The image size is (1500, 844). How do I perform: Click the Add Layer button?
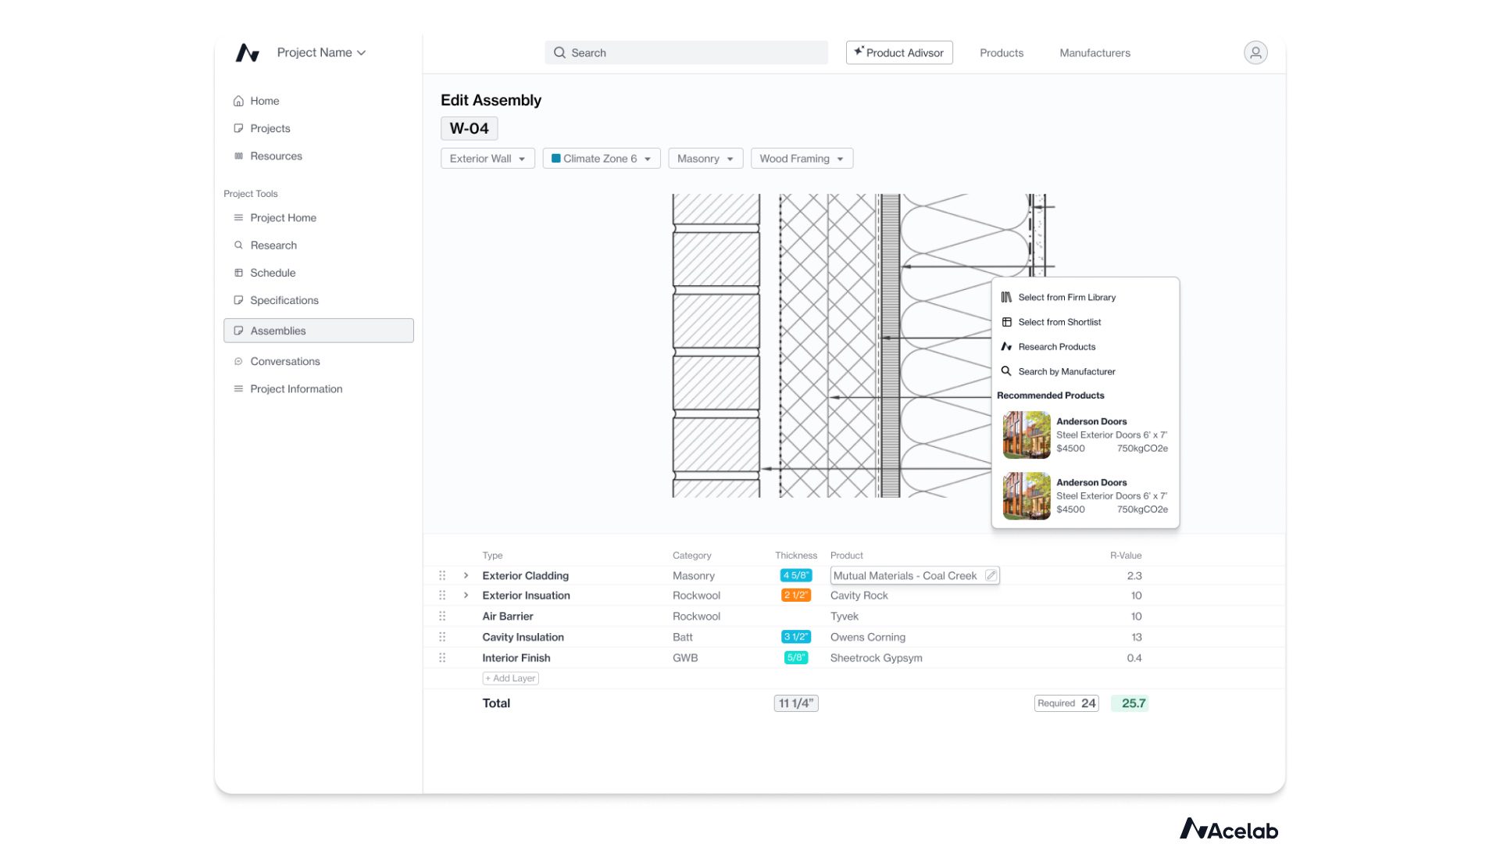(x=509, y=678)
